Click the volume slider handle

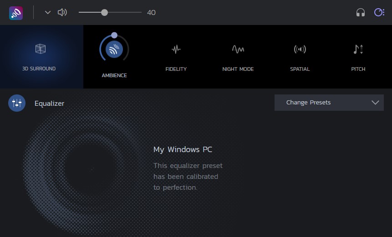[104, 13]
